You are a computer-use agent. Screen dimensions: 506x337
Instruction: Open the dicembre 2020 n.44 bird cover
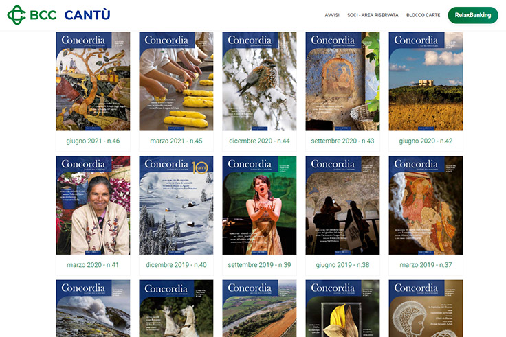259,81
